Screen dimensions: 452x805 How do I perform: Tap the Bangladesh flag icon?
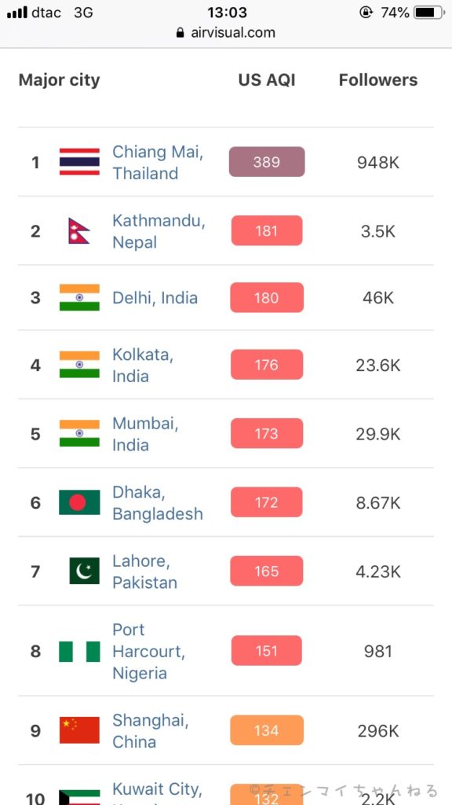coord(79,502)
